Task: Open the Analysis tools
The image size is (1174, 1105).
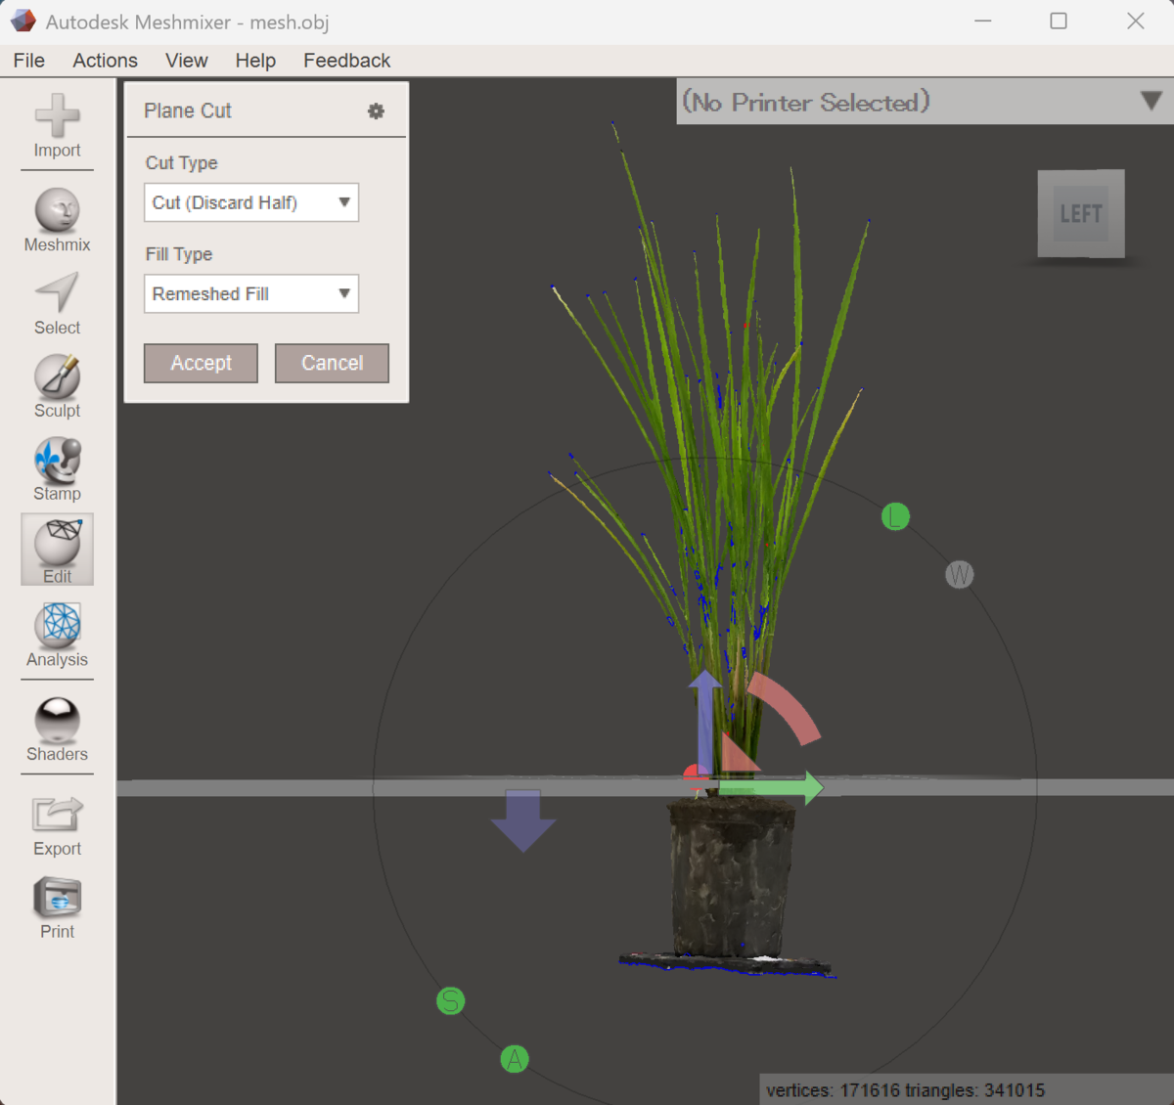Action: [57, 636]
